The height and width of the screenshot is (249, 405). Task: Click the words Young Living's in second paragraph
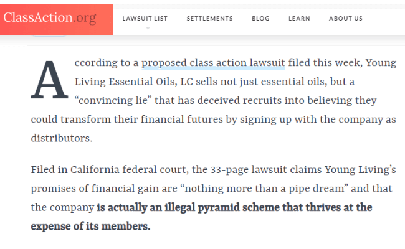[x=360, y=170]
